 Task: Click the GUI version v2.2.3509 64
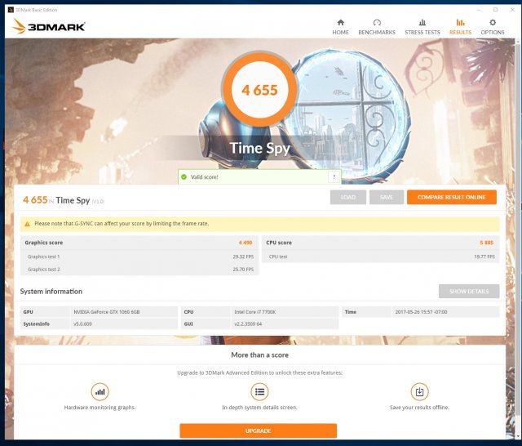click(x=248, y=324)
